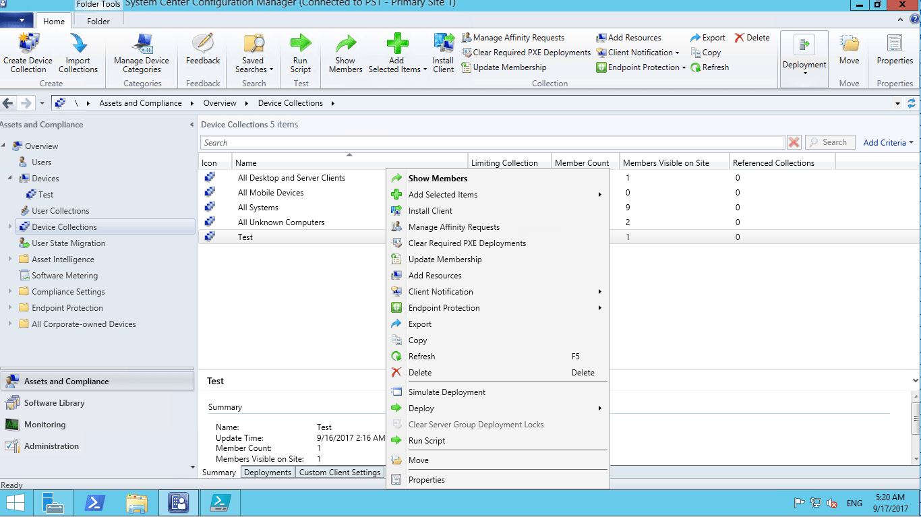Viewport: 921px width, 517px height.
Task: Expand the Compliance Settings folder
Action: click(10, 292)
